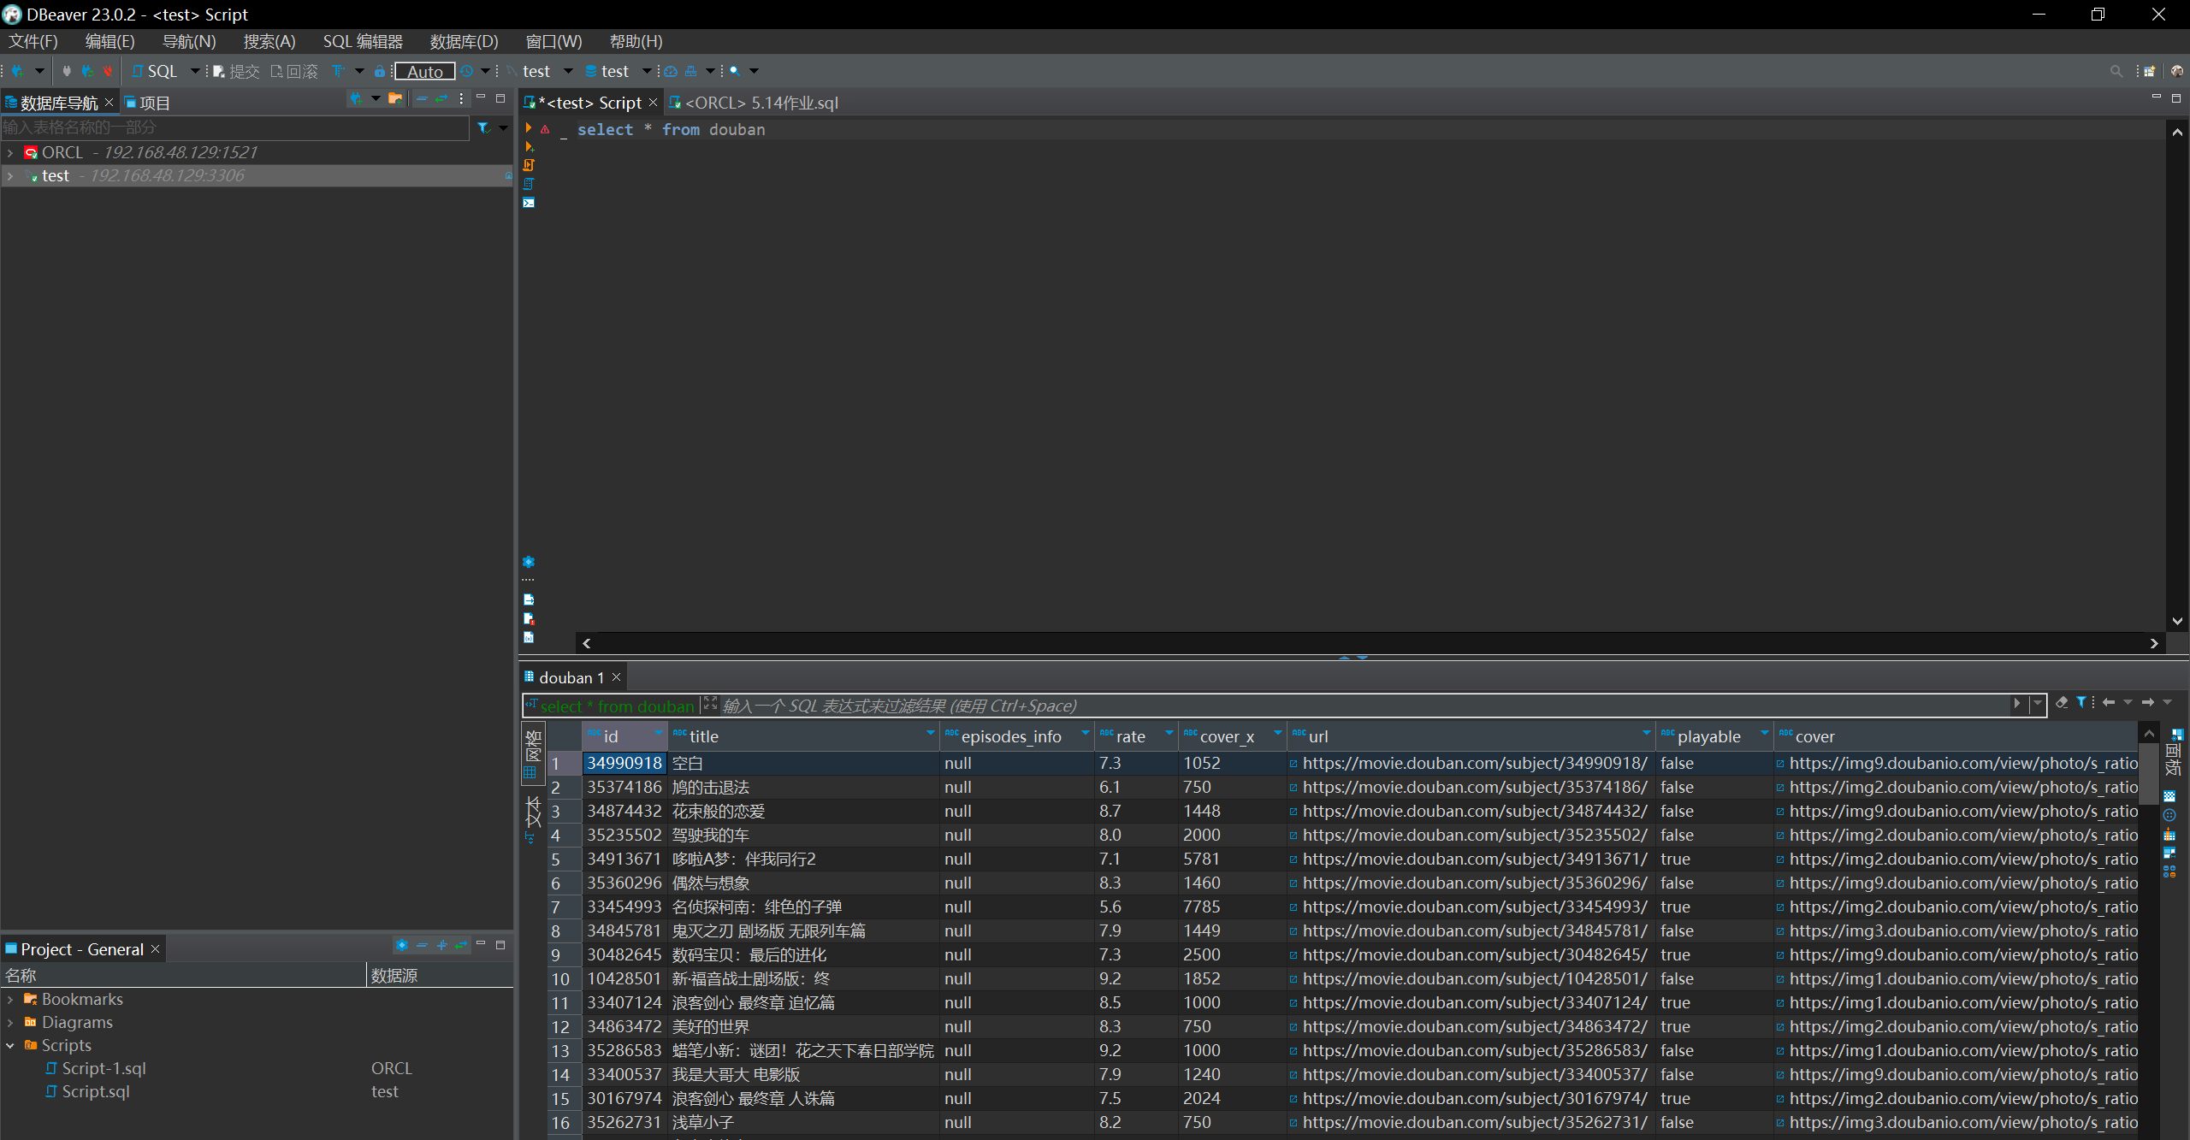Collapse the Scripts folder in Project panel
Screen dimensions: 2190x1140
click(10, 1045)
